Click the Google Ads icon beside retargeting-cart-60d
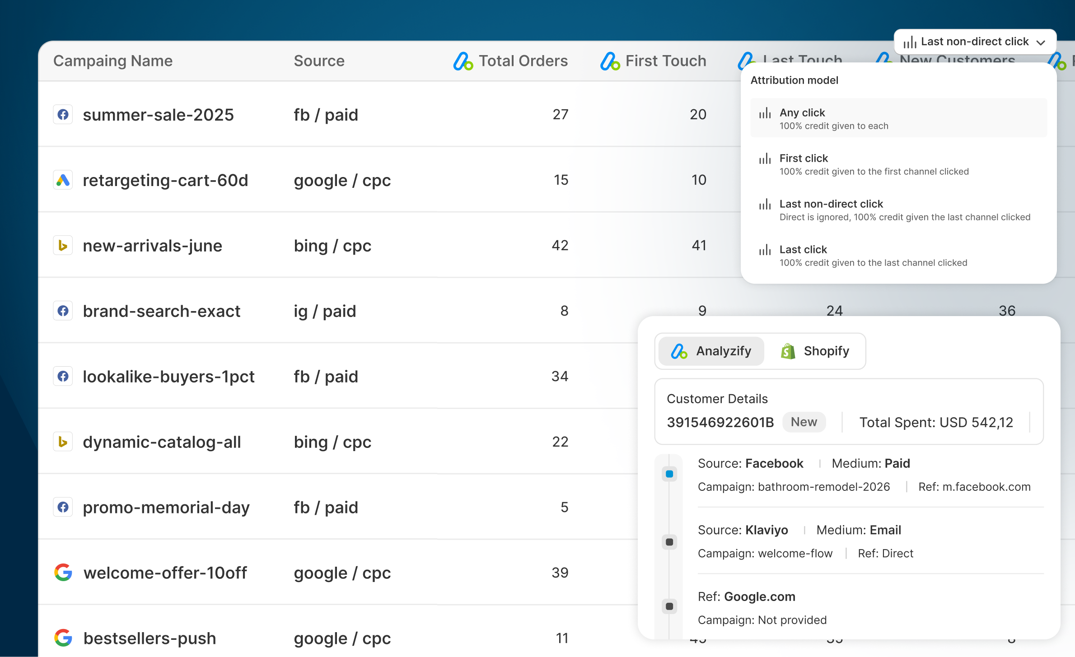1075x657 pixels. point(63,180)
